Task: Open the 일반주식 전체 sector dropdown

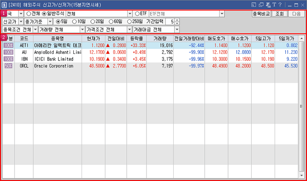Action: pyautogui.click(x=130, y=14)
